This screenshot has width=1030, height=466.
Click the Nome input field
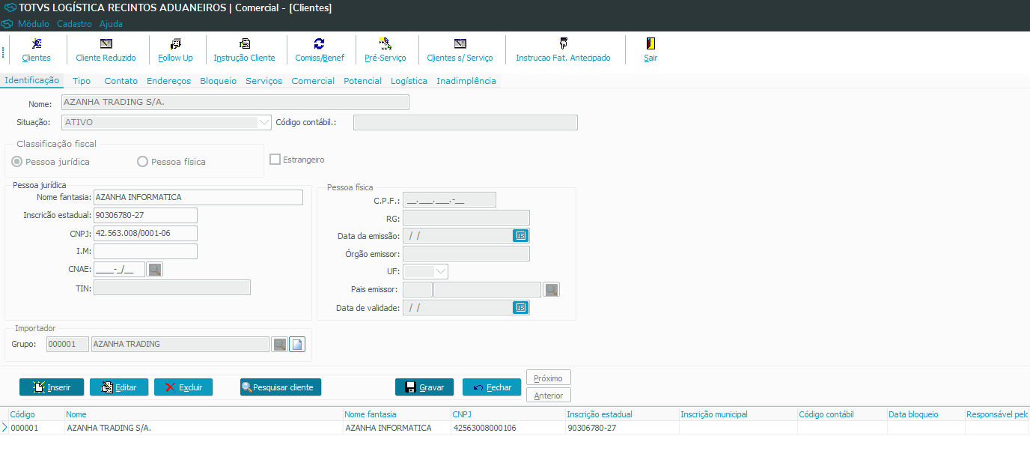[235, 103]
